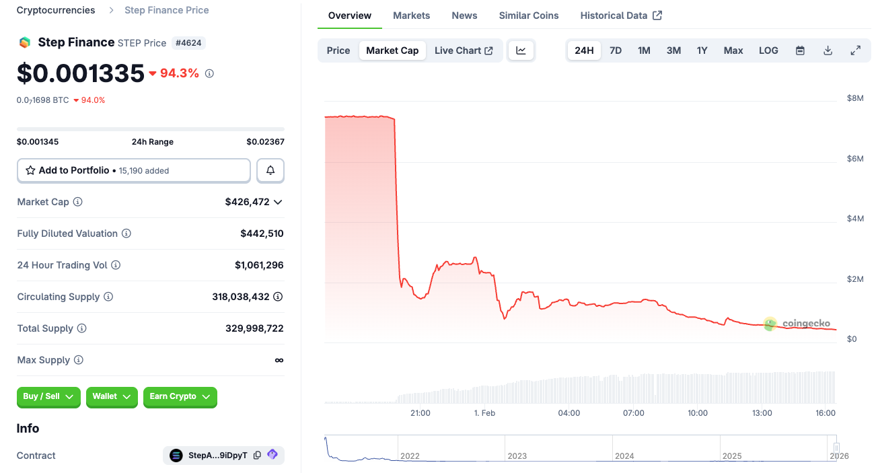Click the copy icon next to the contract address
This screenshot has width=878, height=473.
(x=256, y=456)
